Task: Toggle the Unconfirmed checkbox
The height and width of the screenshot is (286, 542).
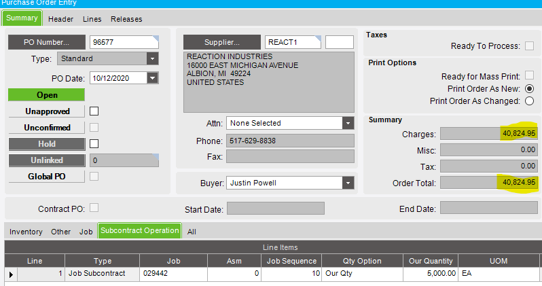Action: [x=94, y=127]
